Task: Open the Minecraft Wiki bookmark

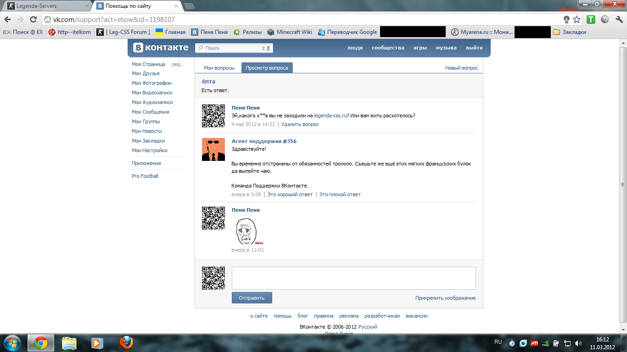Action: click(x=290, y=32)
